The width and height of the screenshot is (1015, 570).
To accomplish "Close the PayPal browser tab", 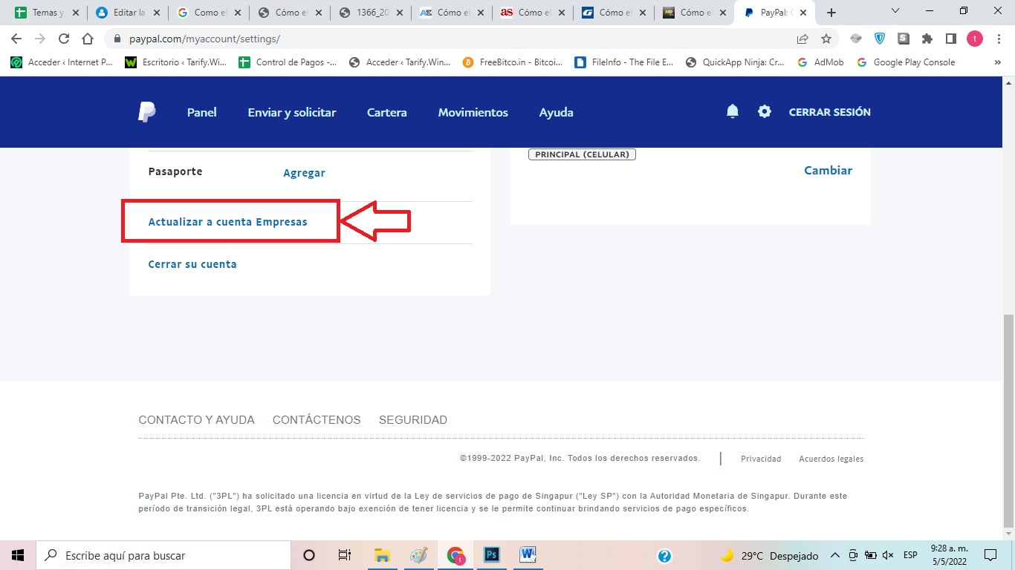I will [x=802, y=13].
